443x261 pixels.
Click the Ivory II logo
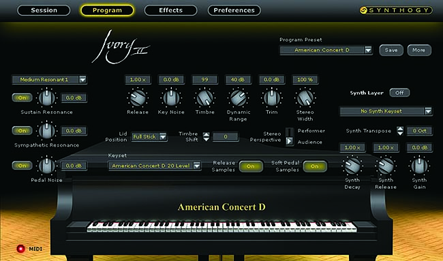coord(121,47)
